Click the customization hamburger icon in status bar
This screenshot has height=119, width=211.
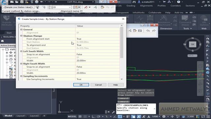tap(208, 116)
